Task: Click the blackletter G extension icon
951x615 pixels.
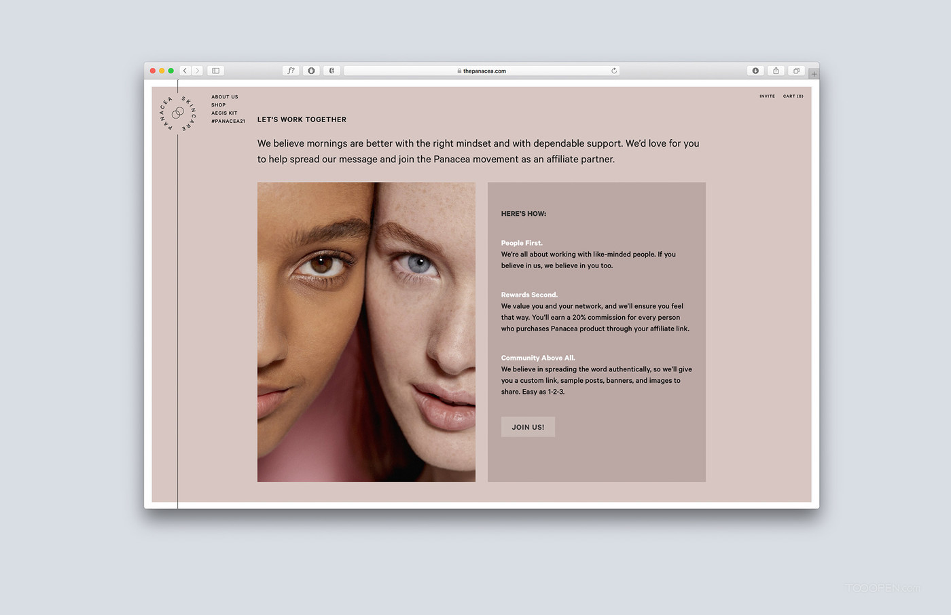Action: pos(331,71)
